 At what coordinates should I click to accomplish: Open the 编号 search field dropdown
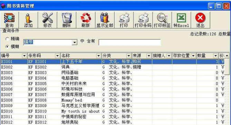point(75,42)
